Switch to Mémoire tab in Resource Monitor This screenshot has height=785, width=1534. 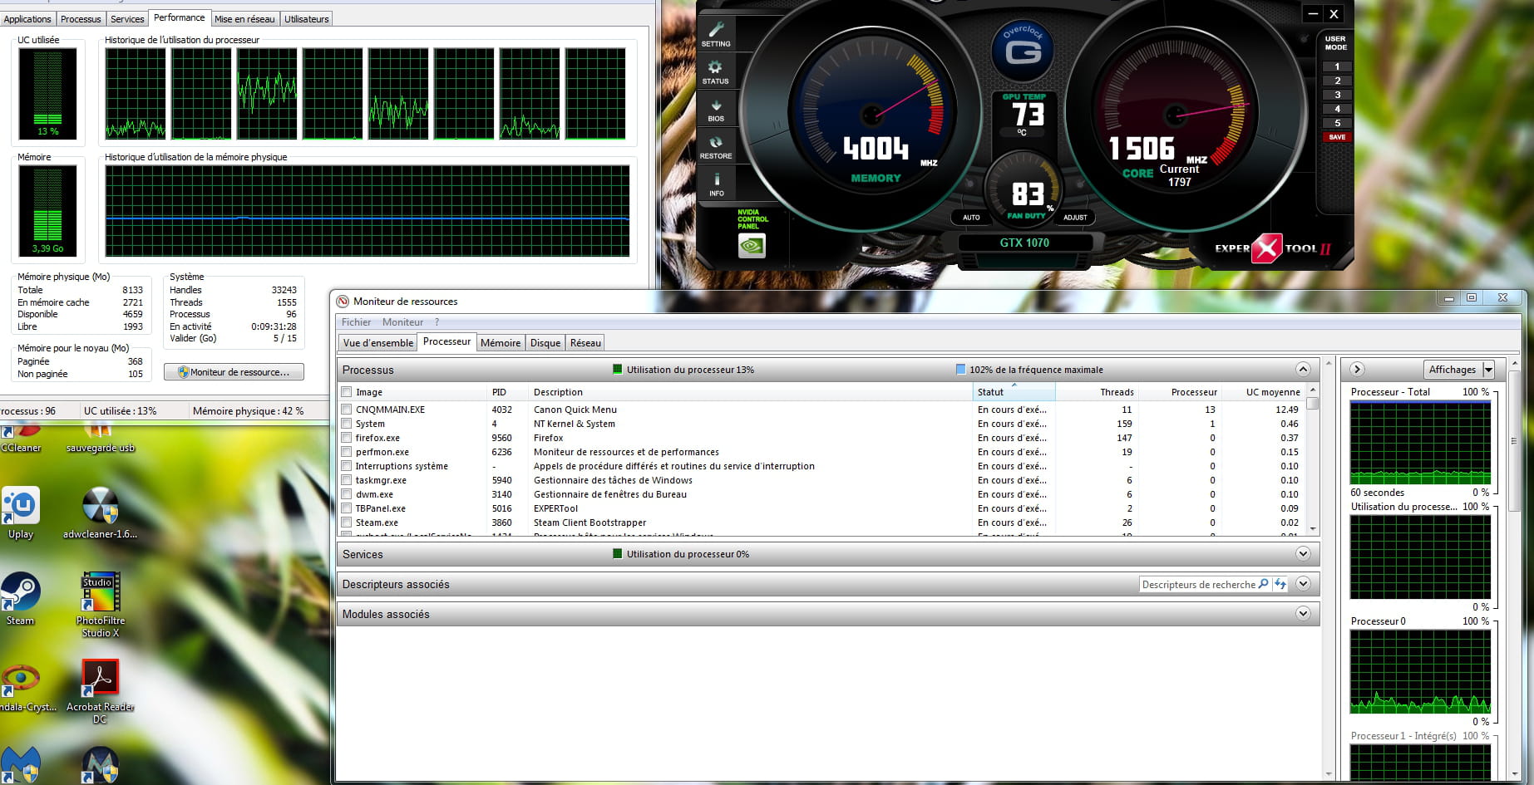point(501,342)
